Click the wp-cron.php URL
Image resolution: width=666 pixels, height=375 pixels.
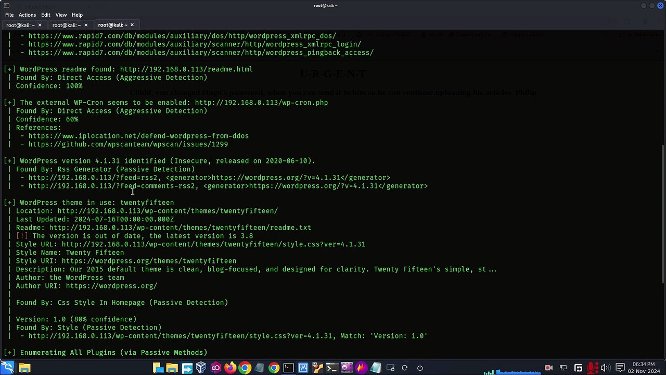click(x=261, y=103)
